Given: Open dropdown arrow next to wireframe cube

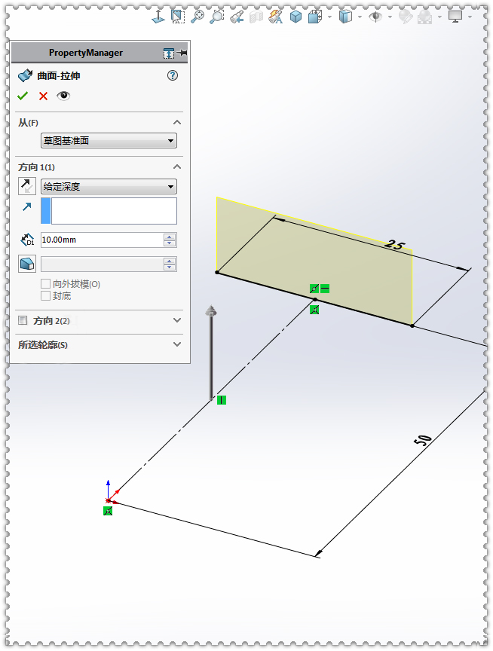Looking at the screenshot, I should (x=329, y=17).
